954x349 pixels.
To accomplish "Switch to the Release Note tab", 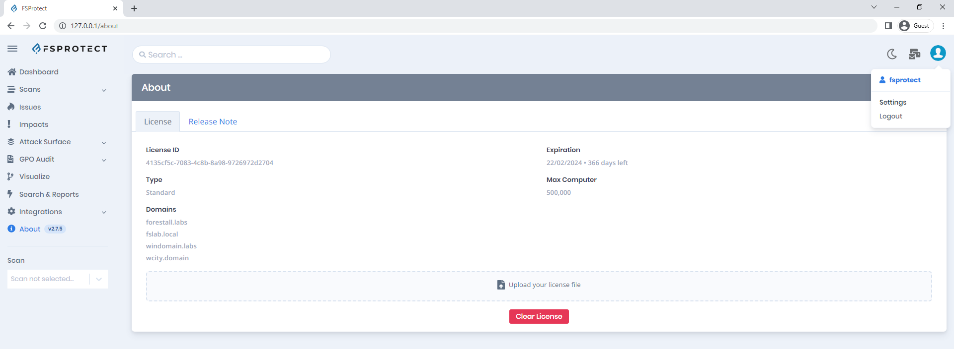I will point(213,122).
